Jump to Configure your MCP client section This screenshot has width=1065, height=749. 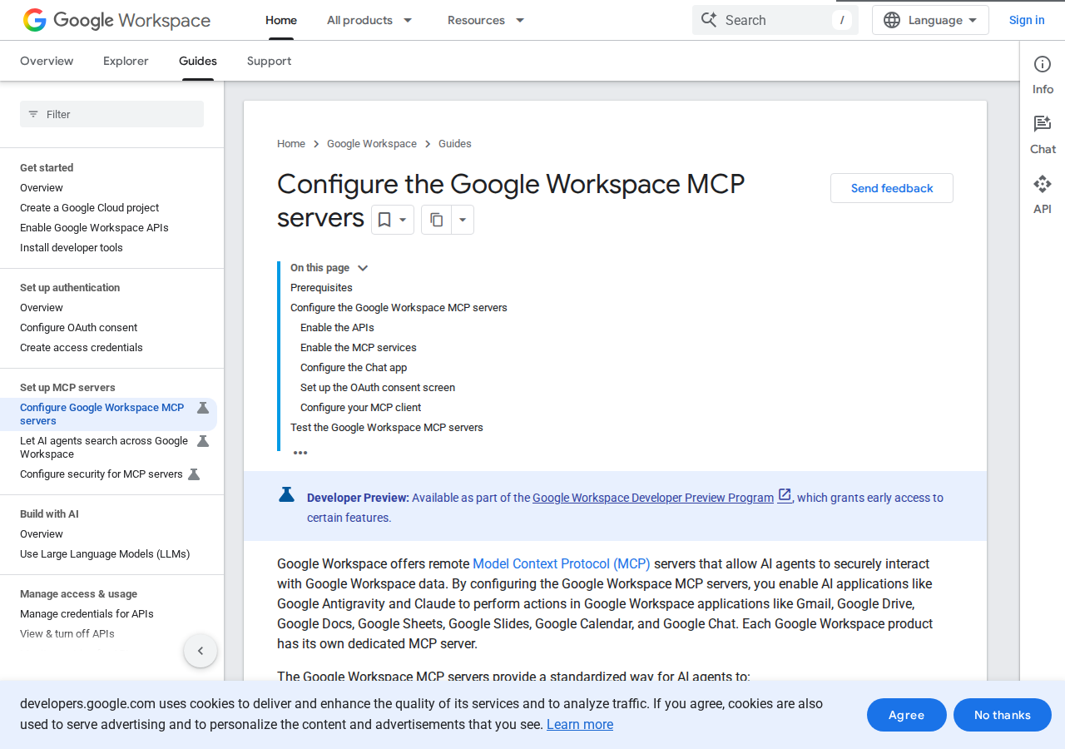[x=360, y=408]
